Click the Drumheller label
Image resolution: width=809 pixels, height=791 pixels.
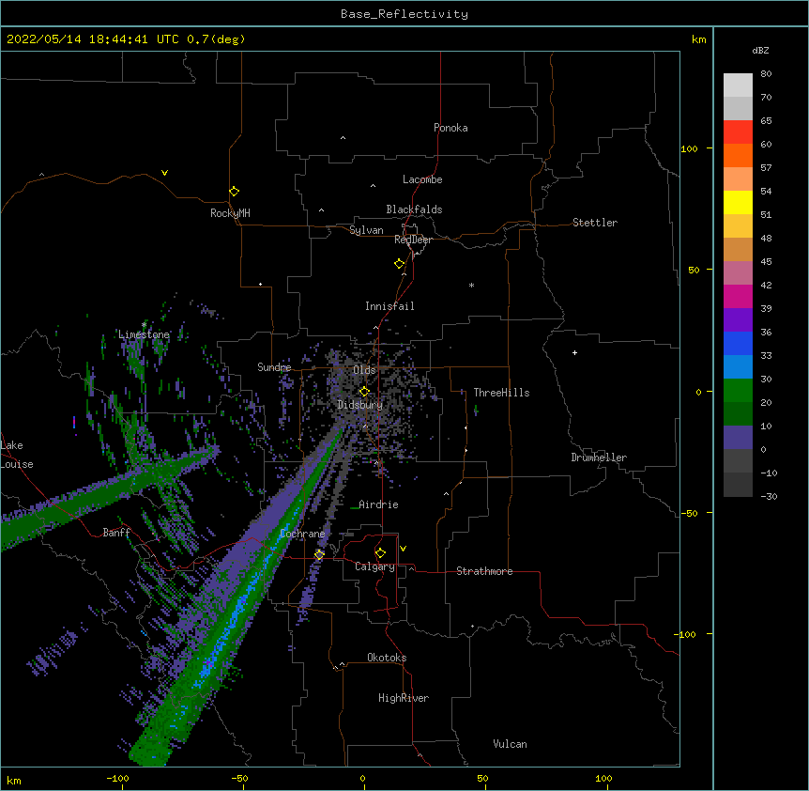pos(599,458)
